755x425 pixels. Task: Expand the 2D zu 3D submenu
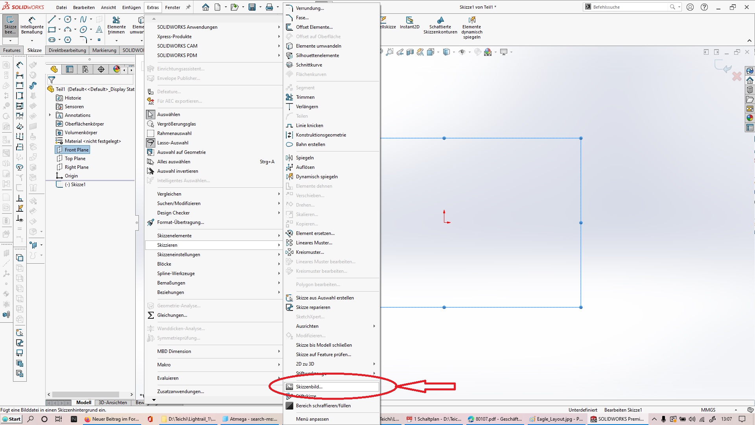click(331, 364)
